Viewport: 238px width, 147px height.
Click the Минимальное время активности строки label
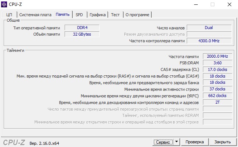click(x=162, y=89)
